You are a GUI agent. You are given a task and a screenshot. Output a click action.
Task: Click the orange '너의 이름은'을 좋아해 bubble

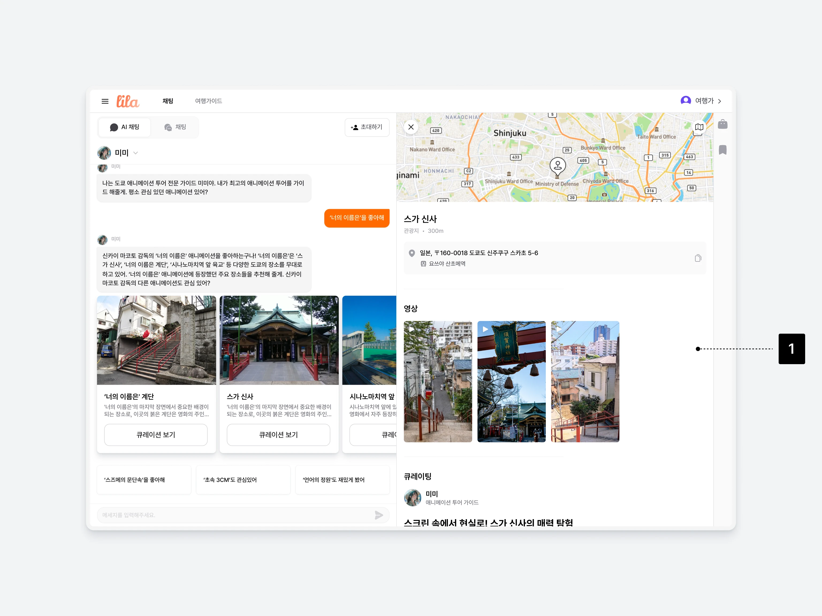tap(357, 218)
